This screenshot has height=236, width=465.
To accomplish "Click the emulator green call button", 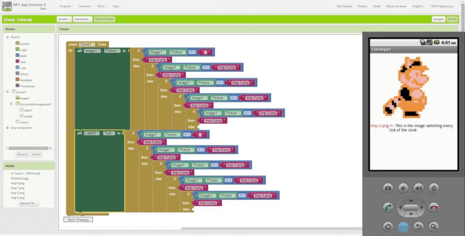I will click(388, 207).
